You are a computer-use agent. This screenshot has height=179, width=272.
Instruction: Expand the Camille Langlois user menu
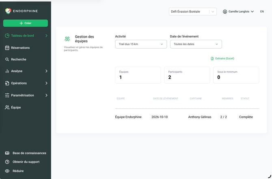(238, 11)
